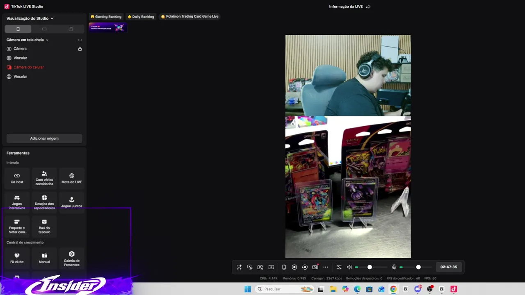Open Discord from the taskbar
The image size is (525, 295).
click(418, 289)
